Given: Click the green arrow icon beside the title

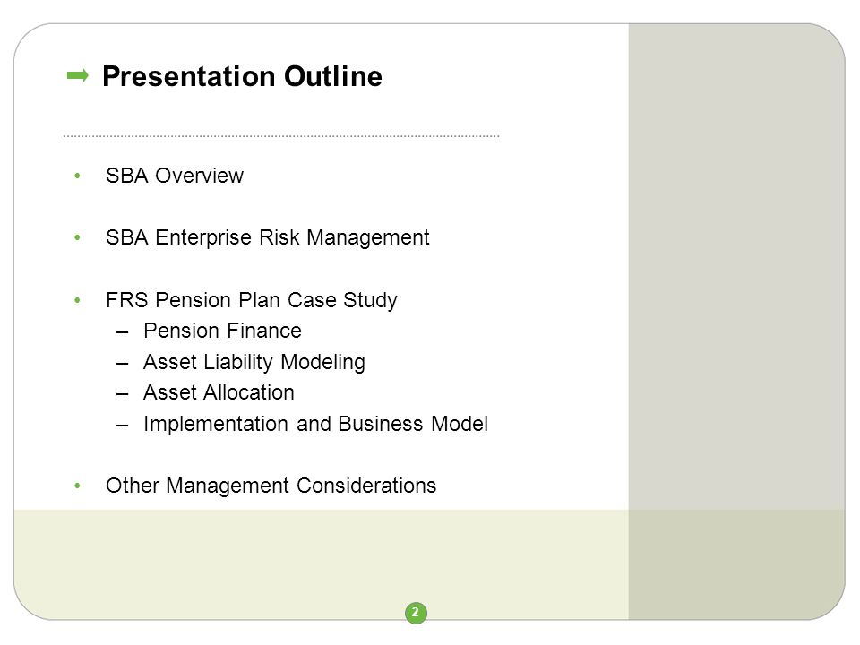Looking at the screenshot, I should coord(77,75).
